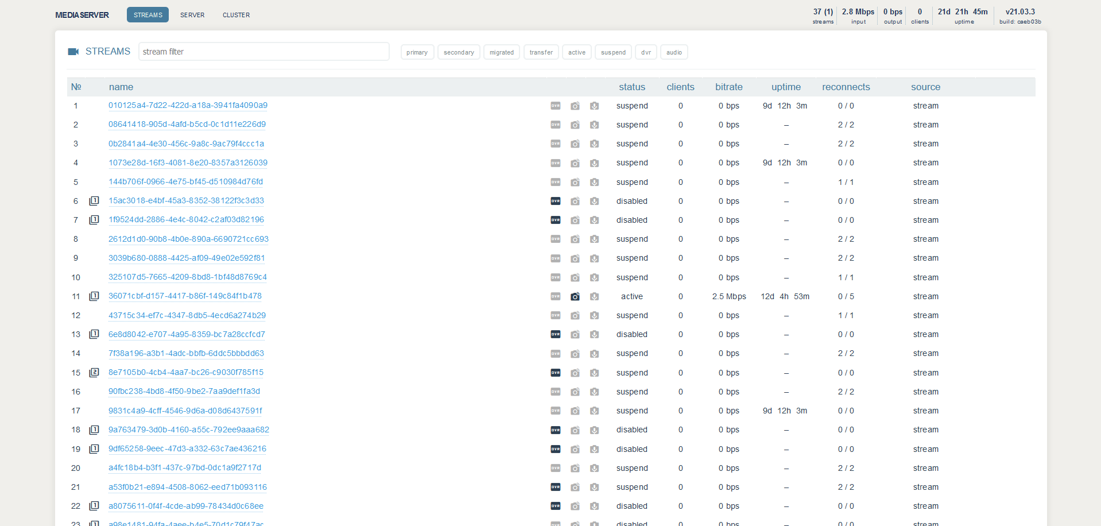This screenshot has height=526, width=1101.
Task: Sort streams by status column header
Action: click(631, 87)
